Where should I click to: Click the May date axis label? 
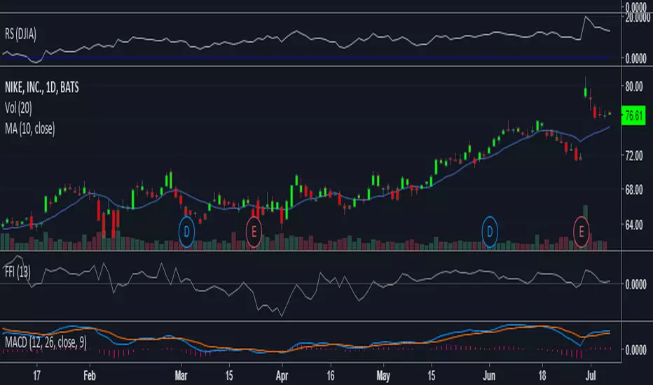click(383, 376)
